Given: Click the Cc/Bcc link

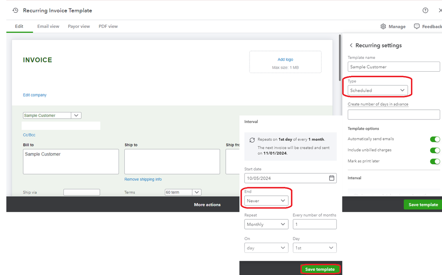Looking at the screenshot, I should coord(29,135).
